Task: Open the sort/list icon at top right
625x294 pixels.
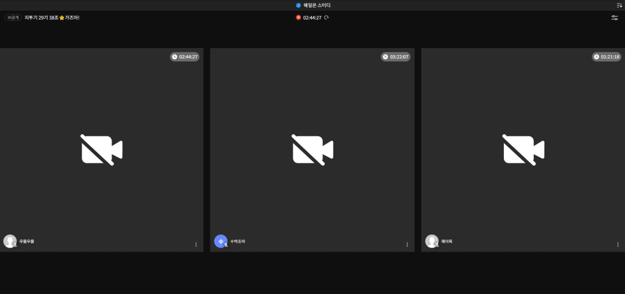Action: point(619,5)
